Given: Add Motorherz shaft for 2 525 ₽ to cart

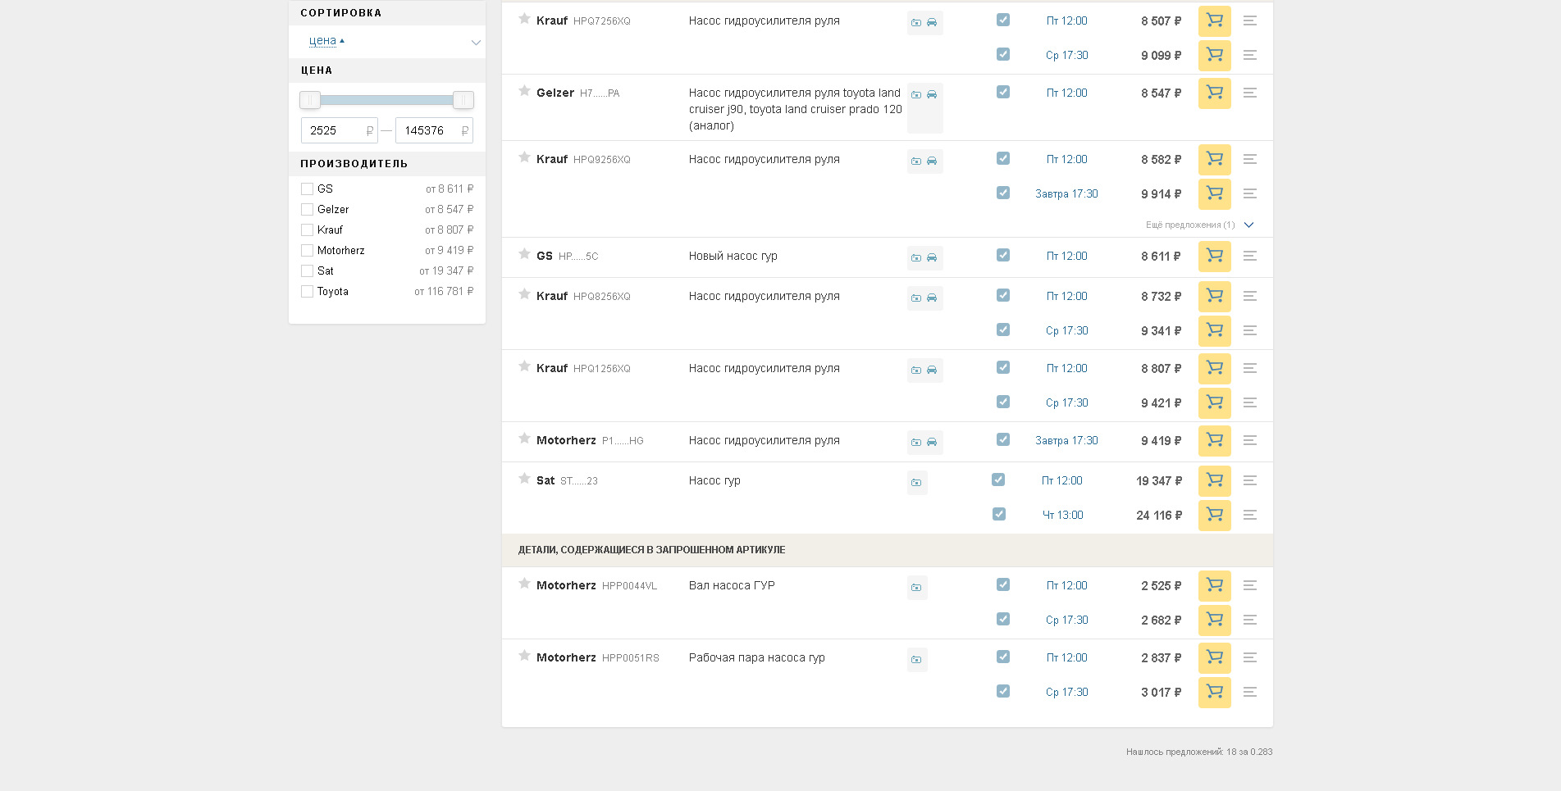Looking at the screenshot, I should pyautogui.click(x=1214, y=586).
